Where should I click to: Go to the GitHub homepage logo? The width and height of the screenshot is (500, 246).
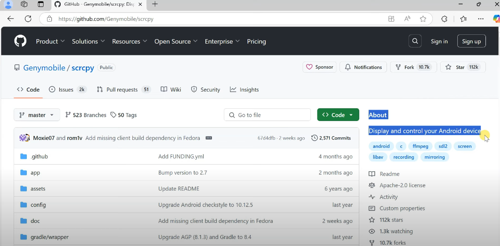click(x=20, y=41)
